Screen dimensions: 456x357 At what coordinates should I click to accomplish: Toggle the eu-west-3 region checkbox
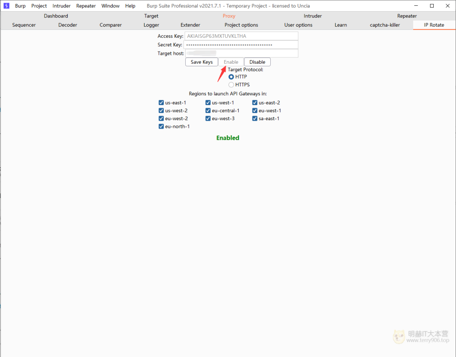point(208,118)
